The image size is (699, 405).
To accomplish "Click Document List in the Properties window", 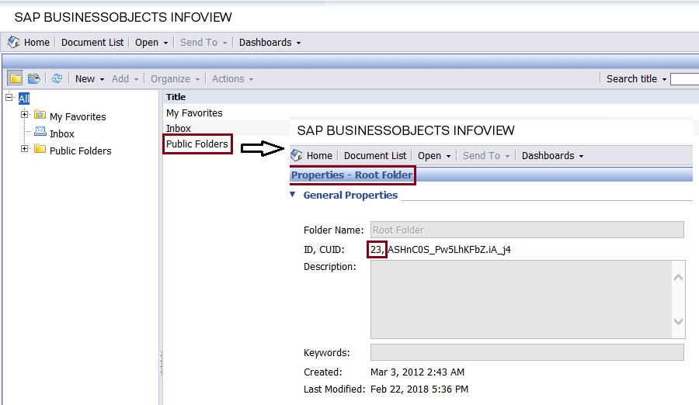I will tap(375, 155).
